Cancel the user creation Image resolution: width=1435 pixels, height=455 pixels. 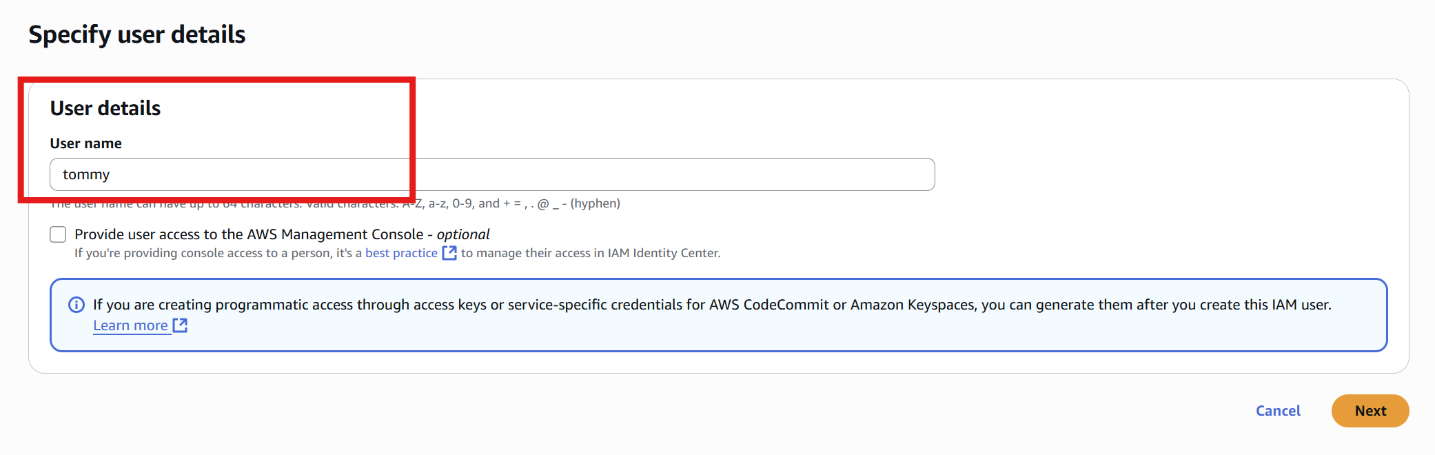pyautogui.click(x=1278, y=411)
